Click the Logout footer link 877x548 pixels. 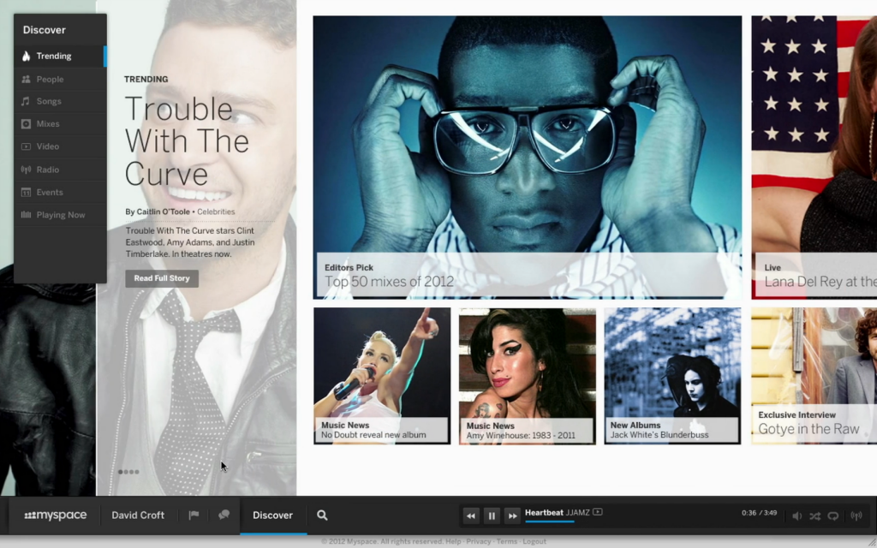click(534, 541)
